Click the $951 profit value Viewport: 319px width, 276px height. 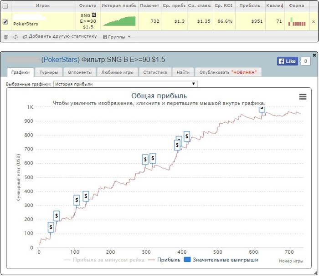(257, 21)
